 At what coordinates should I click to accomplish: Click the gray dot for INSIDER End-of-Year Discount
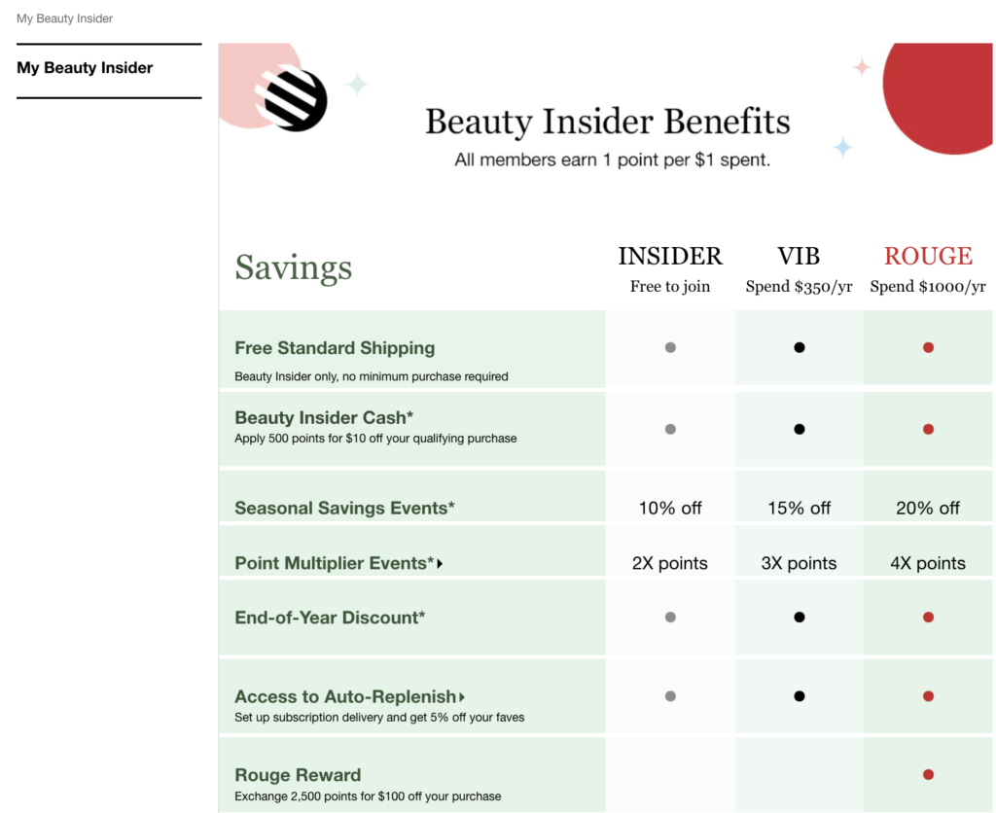670,617
